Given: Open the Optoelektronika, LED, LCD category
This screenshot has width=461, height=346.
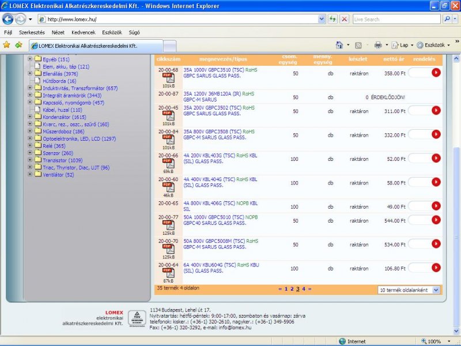Looking at the screenshot, I should (80, 138).
